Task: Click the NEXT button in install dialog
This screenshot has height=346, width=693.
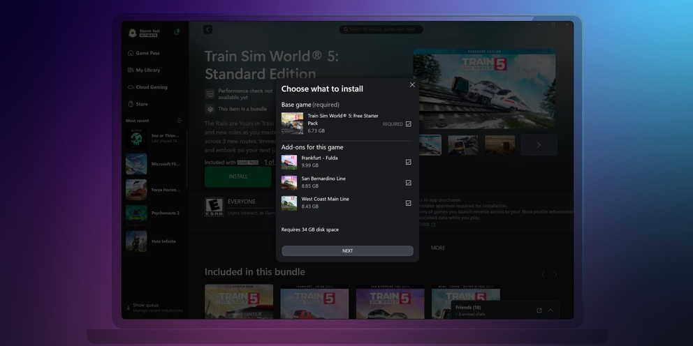Action: [x=347, y=250]
